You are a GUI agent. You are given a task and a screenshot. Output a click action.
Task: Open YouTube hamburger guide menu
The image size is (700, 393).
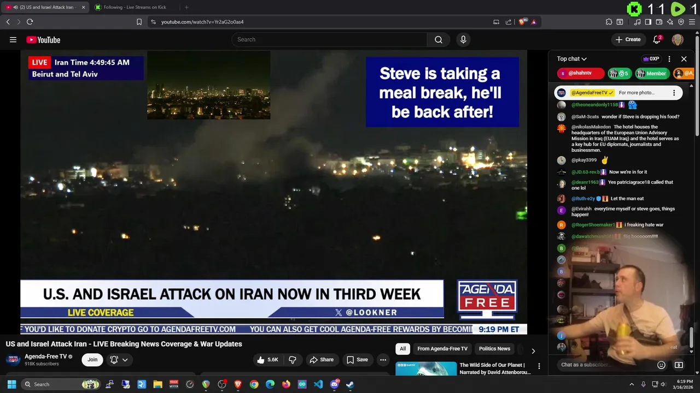[x=13, y=39]
